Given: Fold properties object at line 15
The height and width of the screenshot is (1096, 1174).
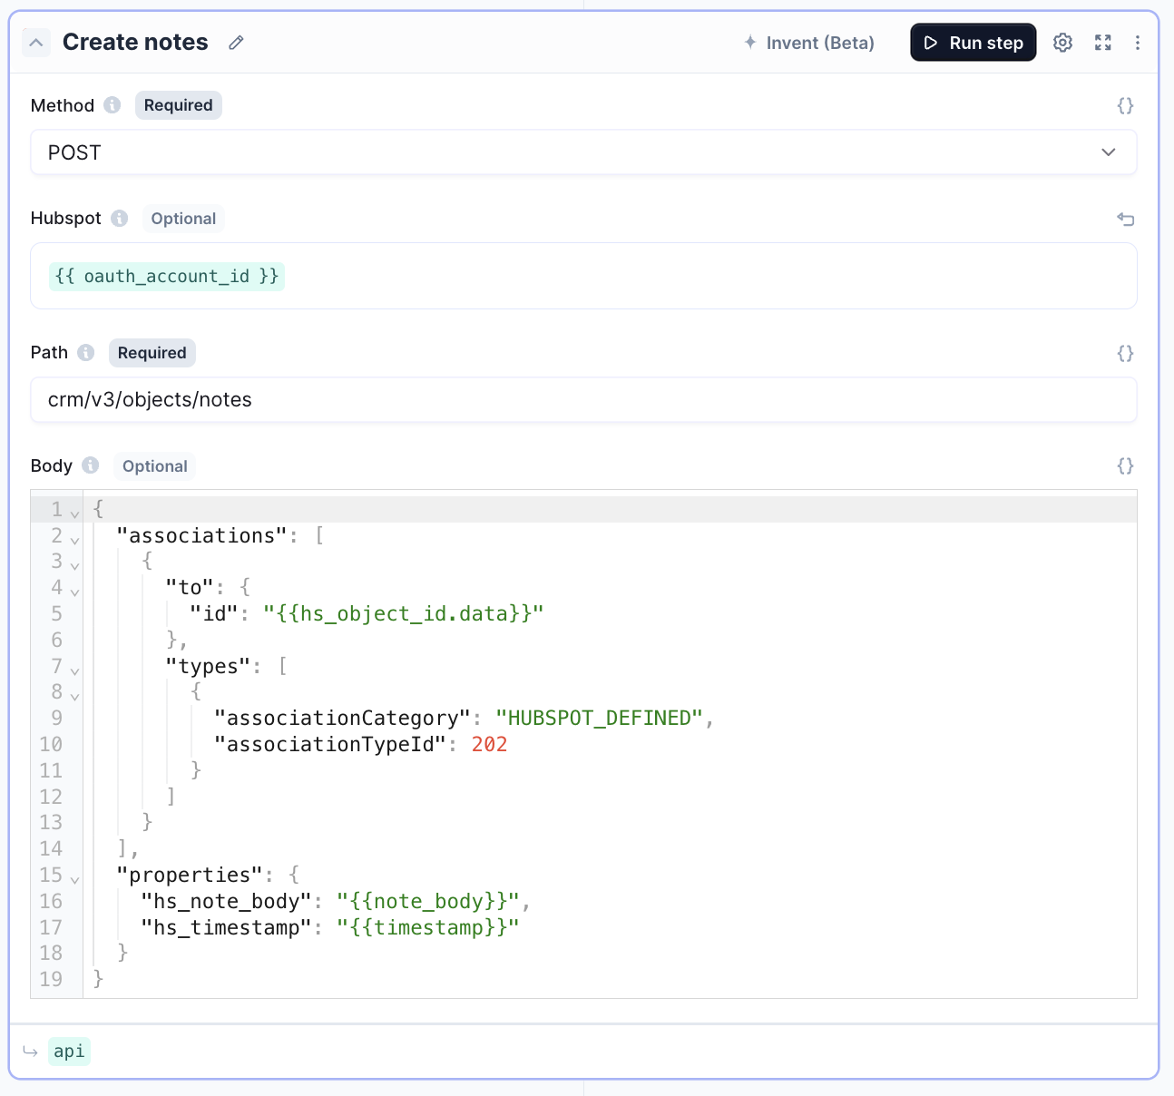Looking at the screenshot, I should coord(74,879).
